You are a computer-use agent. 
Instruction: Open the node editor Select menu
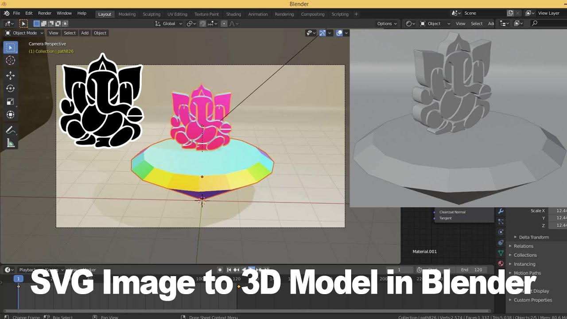click(x=477, y=23)
